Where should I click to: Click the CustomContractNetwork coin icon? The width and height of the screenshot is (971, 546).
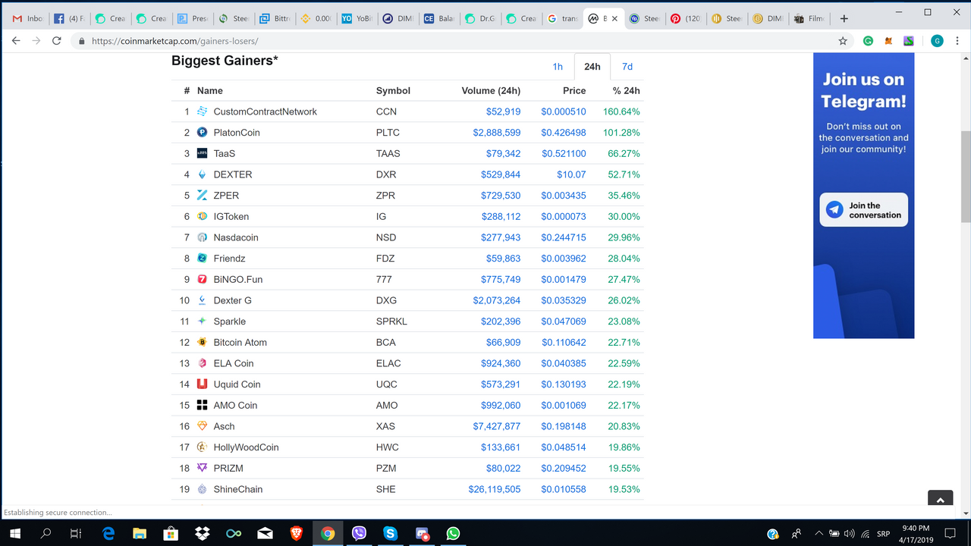(203, 111)
